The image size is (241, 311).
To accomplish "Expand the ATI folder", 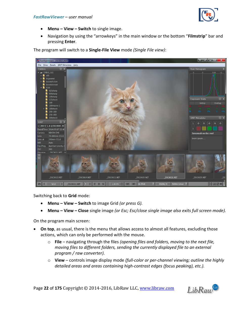I will point(41,76).
